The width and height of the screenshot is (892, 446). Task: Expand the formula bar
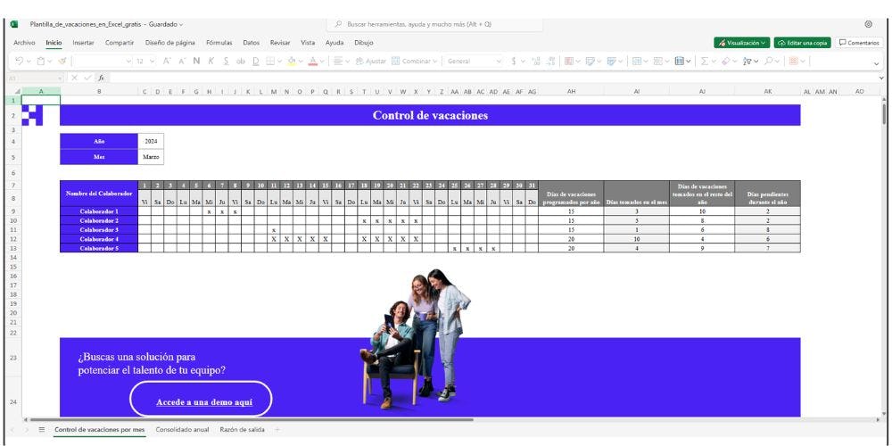[x=882, y=78]
